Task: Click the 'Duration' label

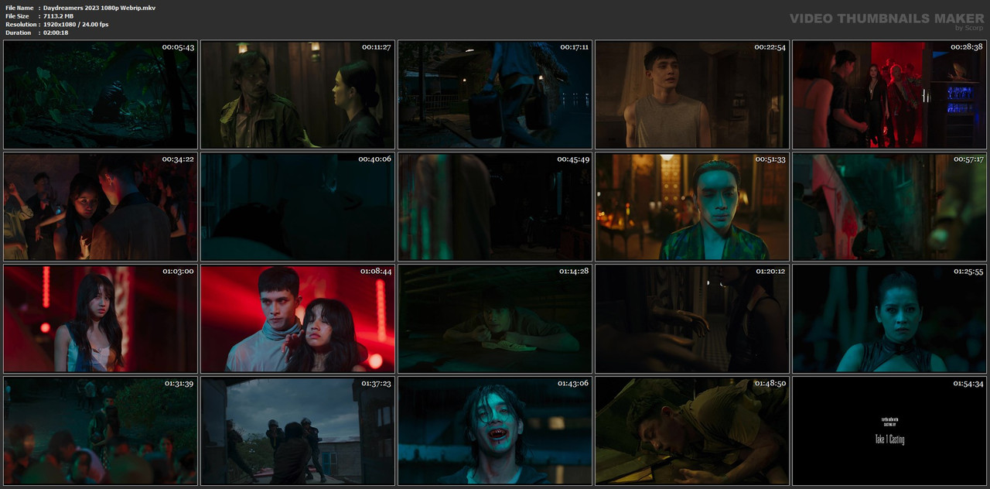Action: tap(18, 32)
